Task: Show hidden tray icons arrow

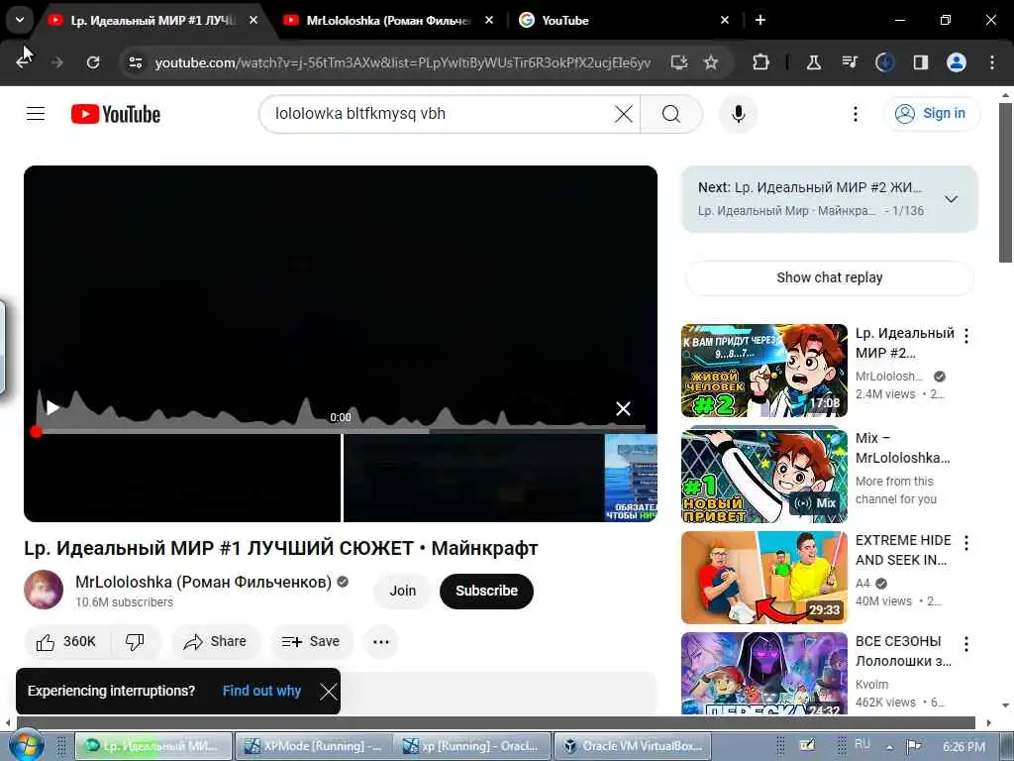Action: pos(890,747)
